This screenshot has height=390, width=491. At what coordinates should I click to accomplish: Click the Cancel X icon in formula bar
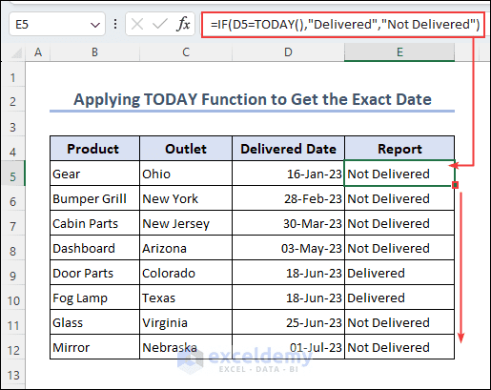pyautogui.click(x=137, y=24)
